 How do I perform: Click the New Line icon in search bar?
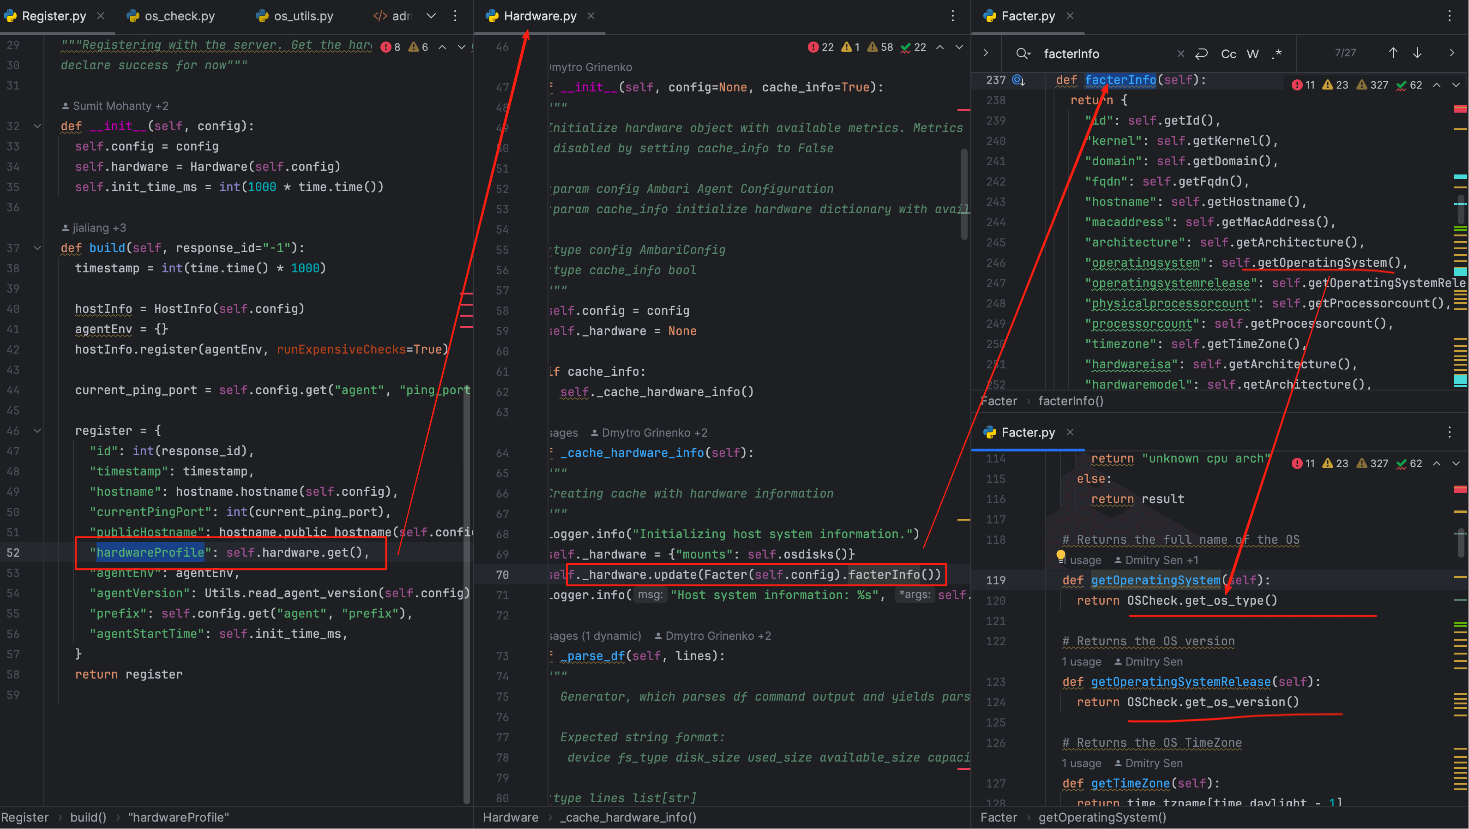1201,54
